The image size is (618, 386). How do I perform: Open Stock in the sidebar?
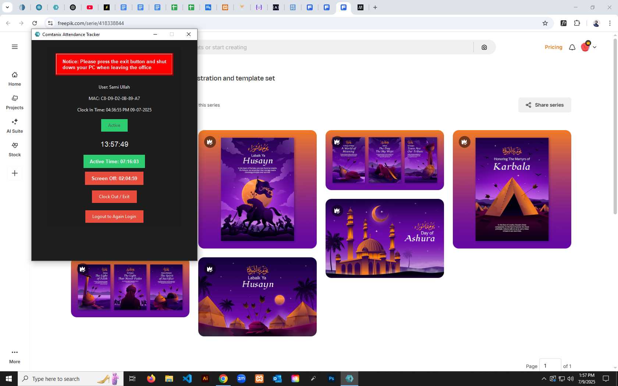(x=15, y=150)
